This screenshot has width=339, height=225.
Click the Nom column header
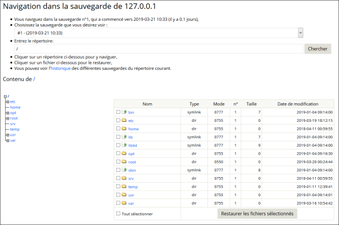[x=147, y=104]
